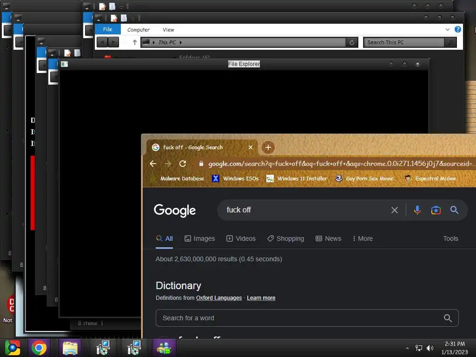Click New Folder icon in front Explorer titlebar
This screenshot has height=357, width=476.
click(x=124, y=18)
